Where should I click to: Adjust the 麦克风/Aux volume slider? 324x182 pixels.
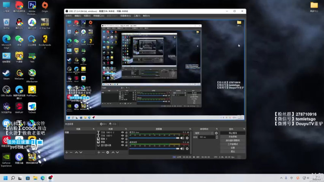pos(154,138)
